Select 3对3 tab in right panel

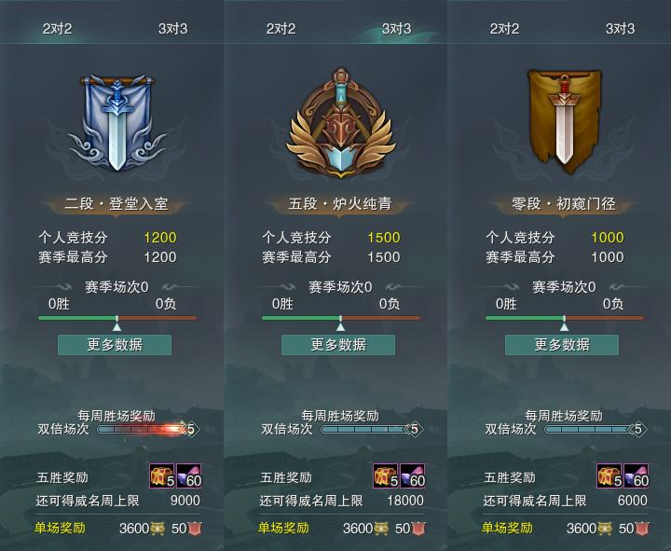620,29
